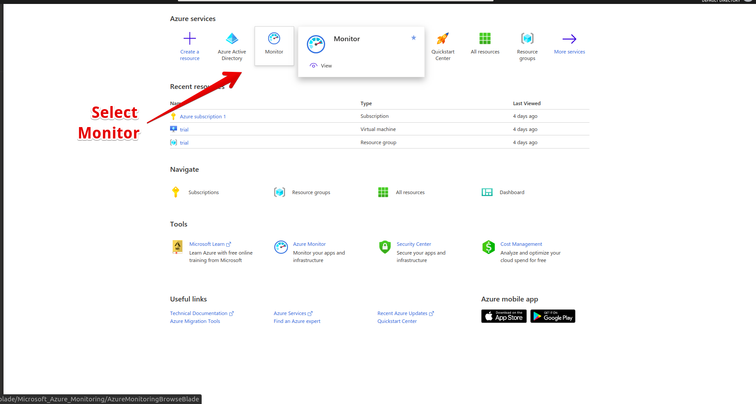Image resolution: width=756 pixels, height=404 pixels.
Task: Click the key icon beside Azure subscription 1
Action: click(174, 116)
